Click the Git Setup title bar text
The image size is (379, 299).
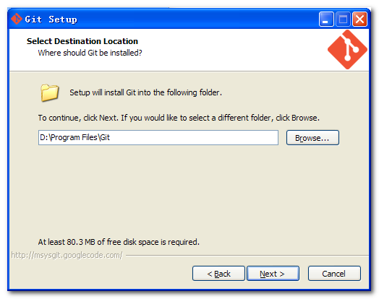click(x=51, y=19)
